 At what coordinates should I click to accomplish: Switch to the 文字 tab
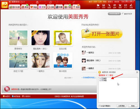coord(42,7)
